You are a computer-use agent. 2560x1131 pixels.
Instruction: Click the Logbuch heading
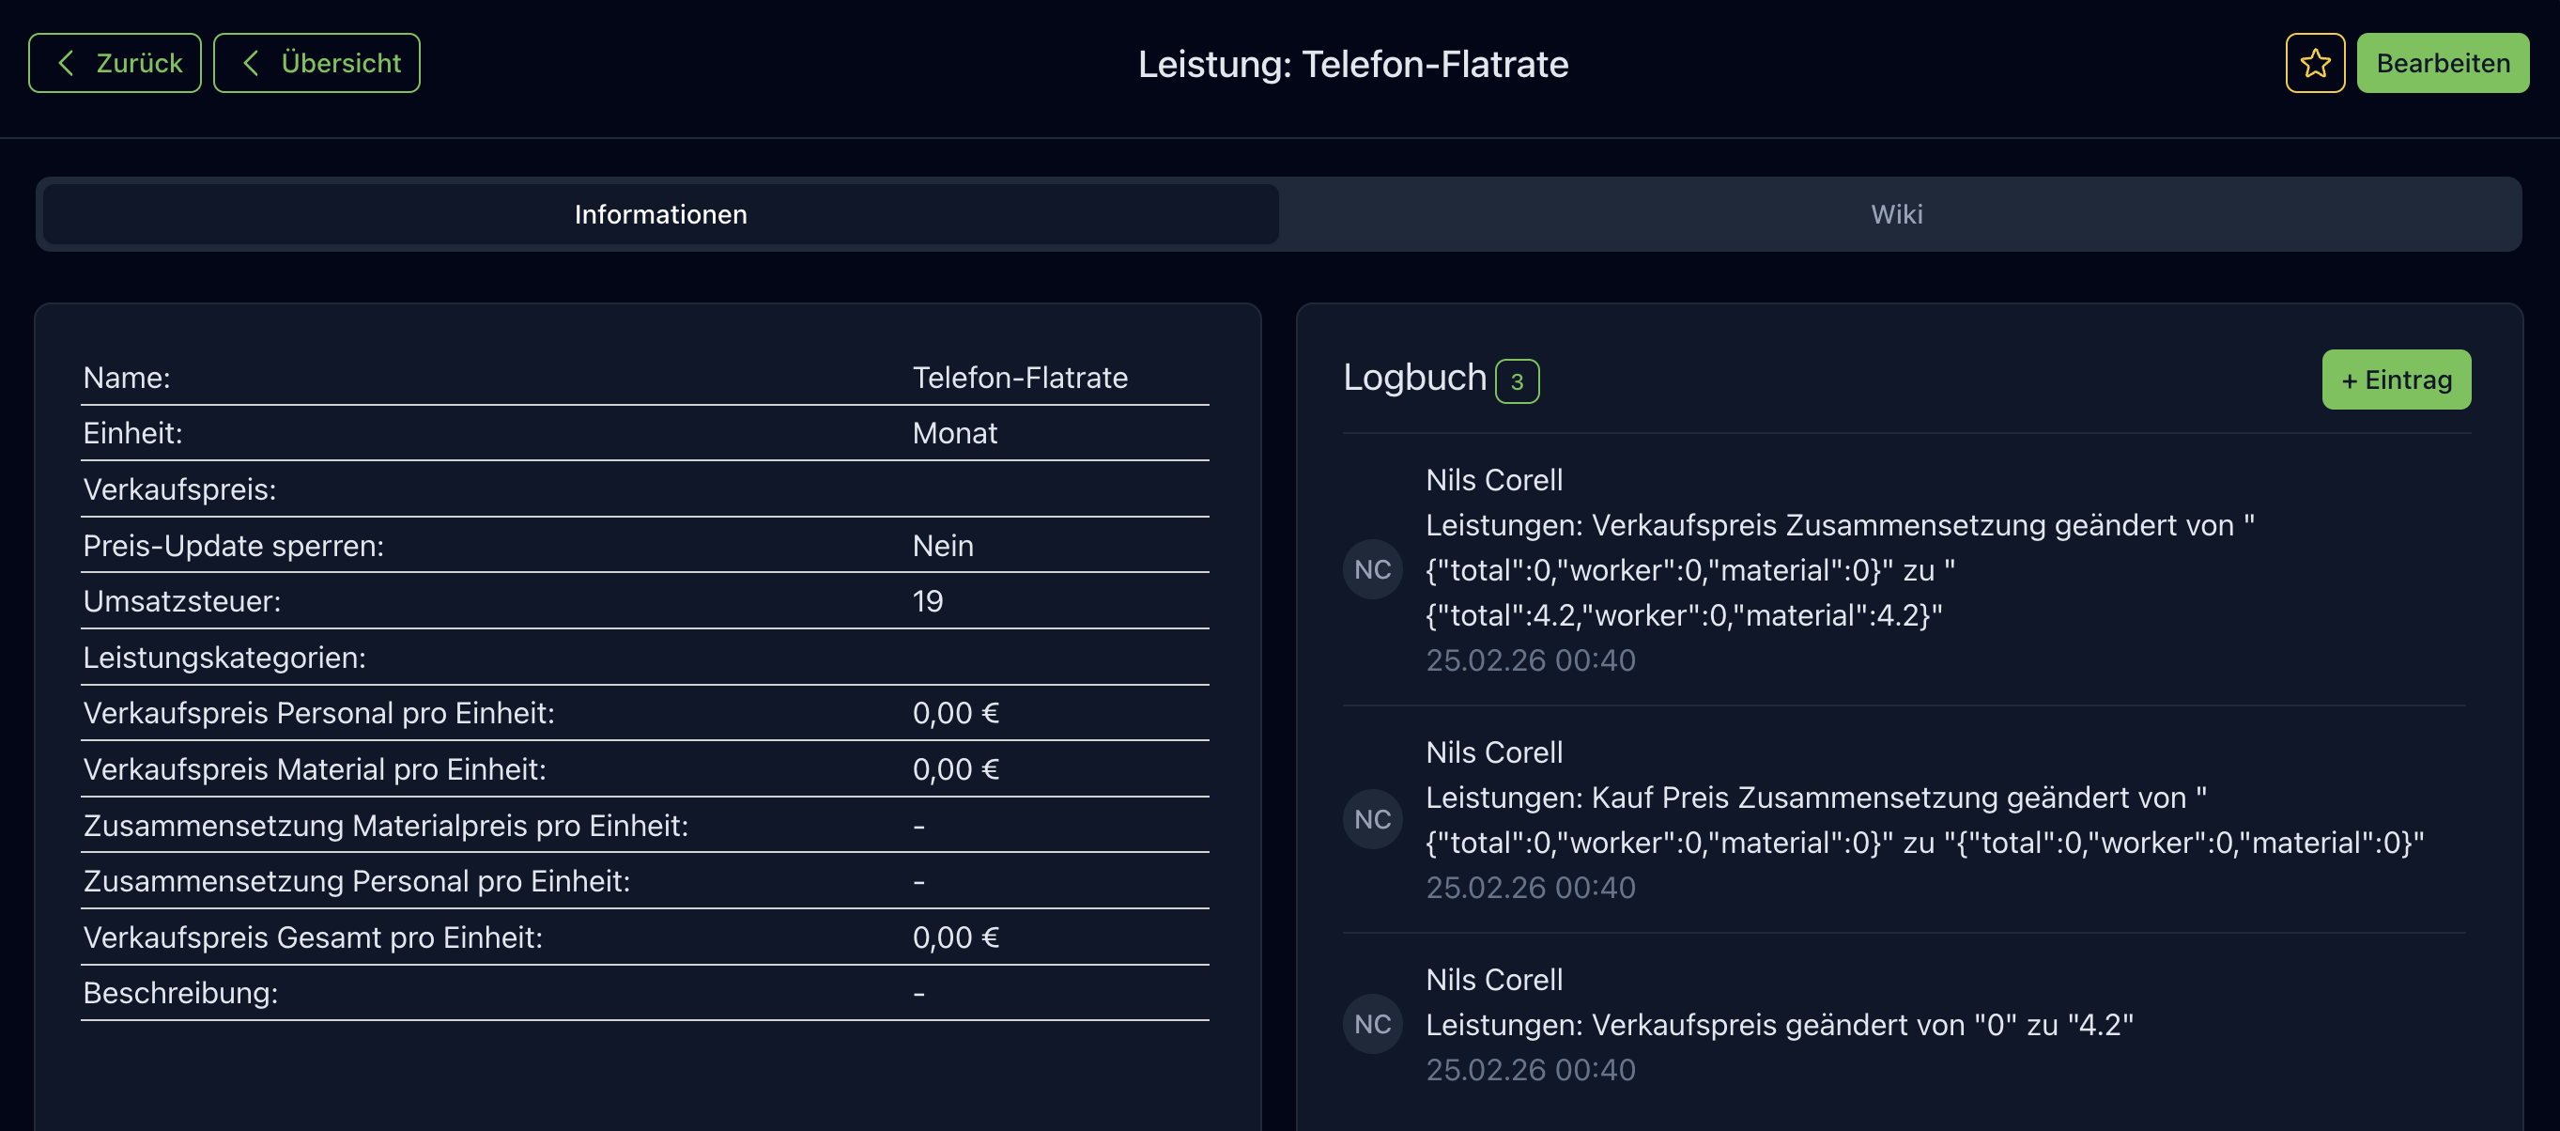point(1414,378)
